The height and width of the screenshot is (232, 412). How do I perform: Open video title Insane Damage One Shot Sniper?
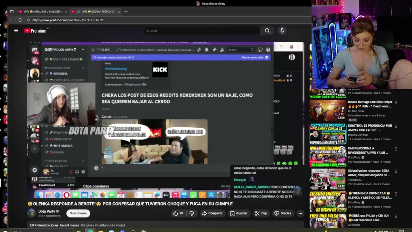coord(370,104)
